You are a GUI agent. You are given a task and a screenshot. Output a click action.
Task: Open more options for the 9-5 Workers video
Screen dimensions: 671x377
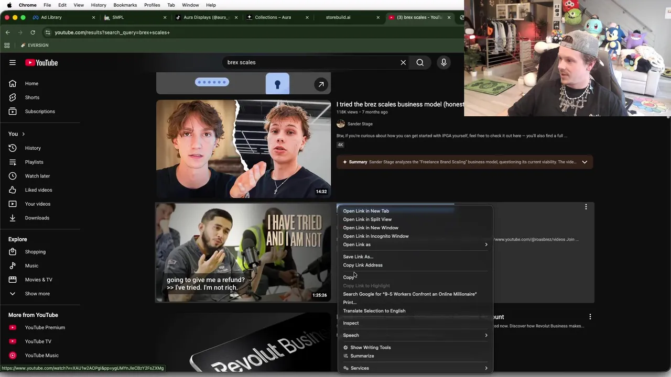coord(586,207)
